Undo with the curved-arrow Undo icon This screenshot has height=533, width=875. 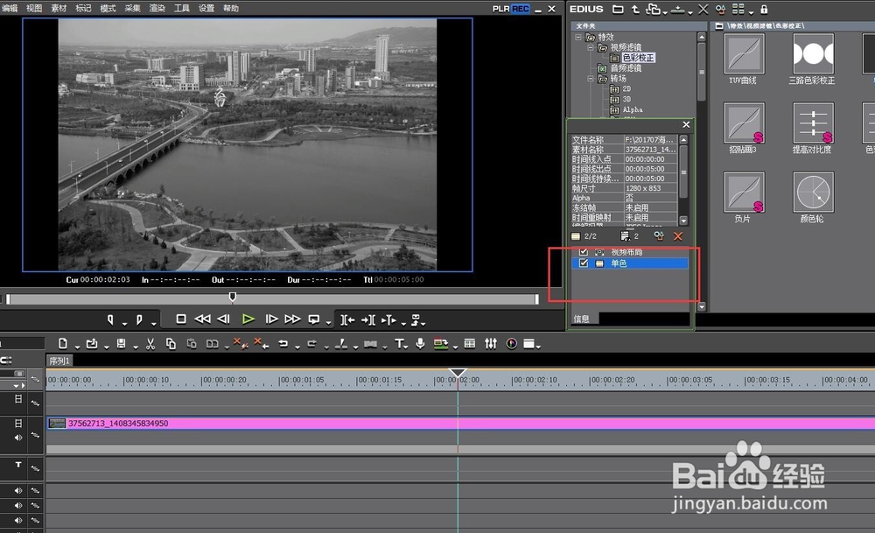coord(283,344)
